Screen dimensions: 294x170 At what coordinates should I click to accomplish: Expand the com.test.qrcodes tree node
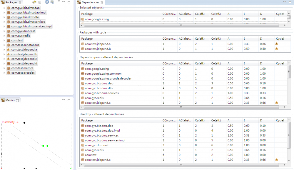[4, 73]
